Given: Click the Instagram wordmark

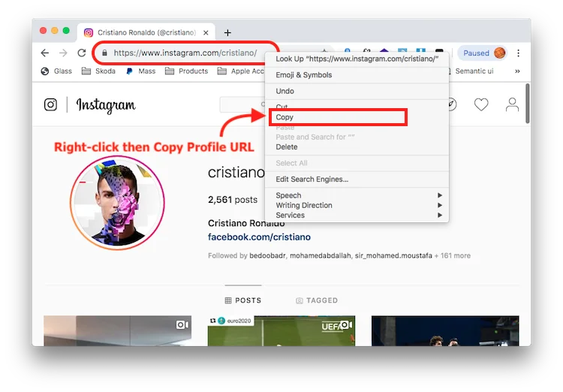Looking at the screenshot, I should [106, 105].
